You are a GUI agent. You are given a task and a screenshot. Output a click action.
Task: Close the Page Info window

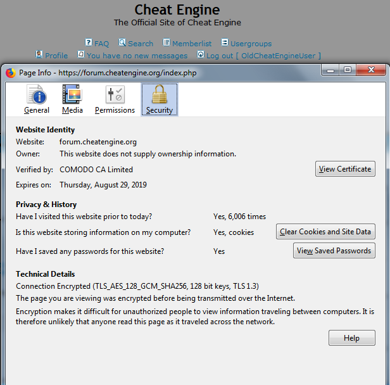[x=371, y=70]
